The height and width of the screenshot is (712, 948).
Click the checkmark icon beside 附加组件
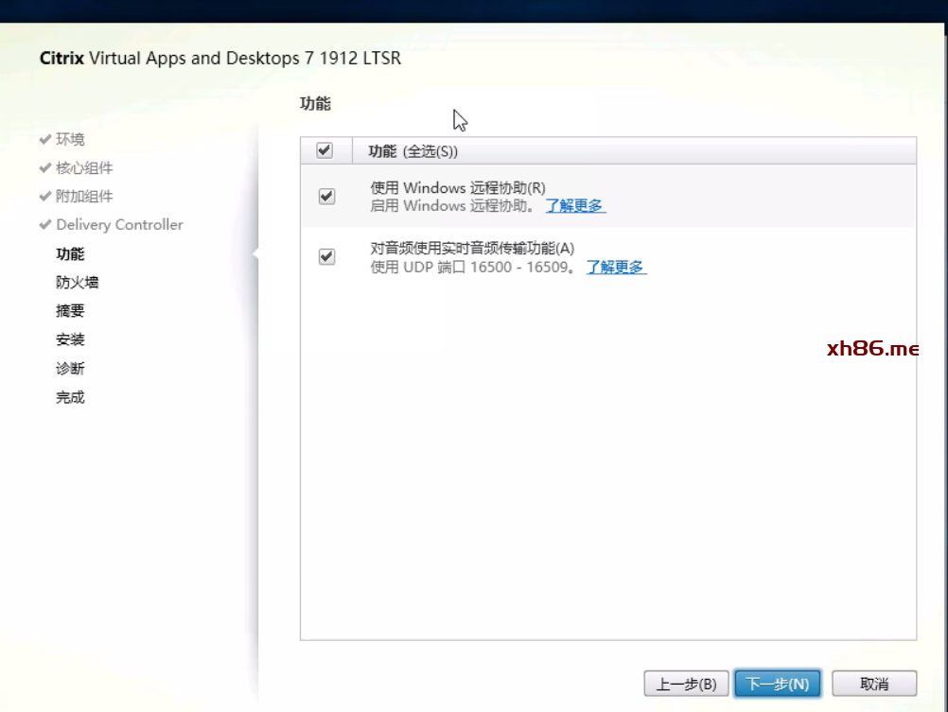click(x=44, y=196)
